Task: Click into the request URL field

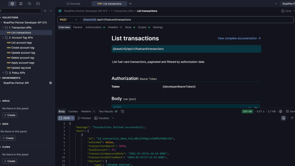Action: tap(187, 20)
